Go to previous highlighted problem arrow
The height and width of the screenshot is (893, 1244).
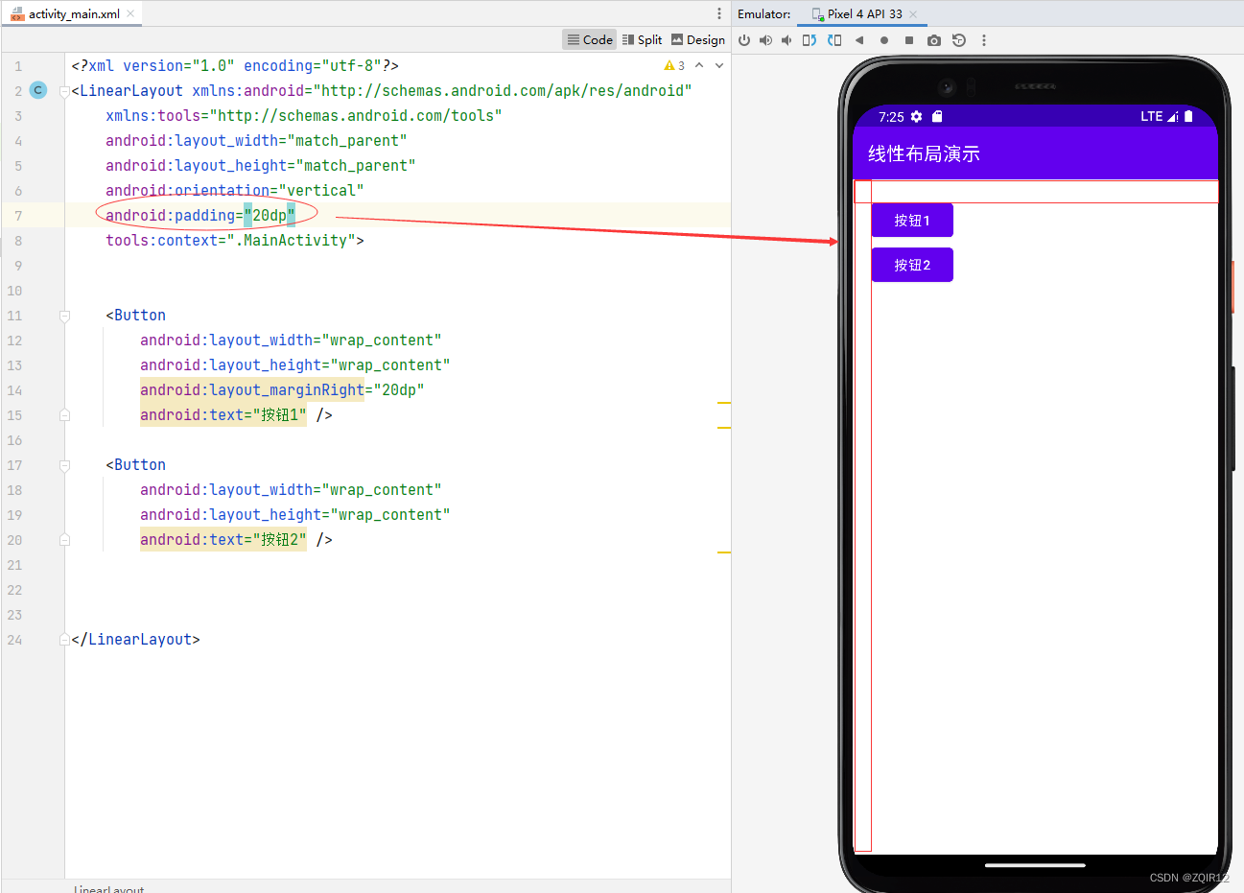click(x=699, y=65)
